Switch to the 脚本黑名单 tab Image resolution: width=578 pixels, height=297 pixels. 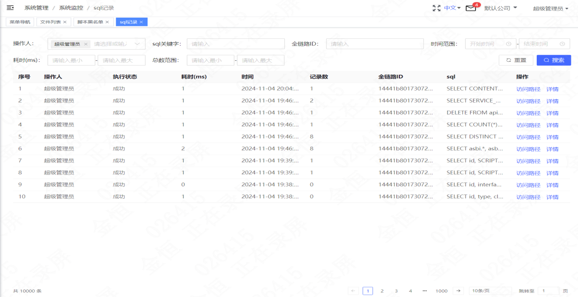pos(90,22)
